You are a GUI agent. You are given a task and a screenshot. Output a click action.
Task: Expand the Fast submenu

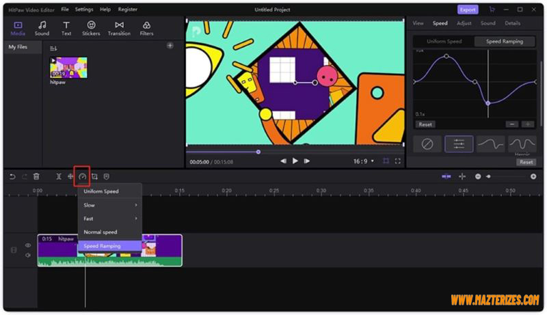coord(110,219)
